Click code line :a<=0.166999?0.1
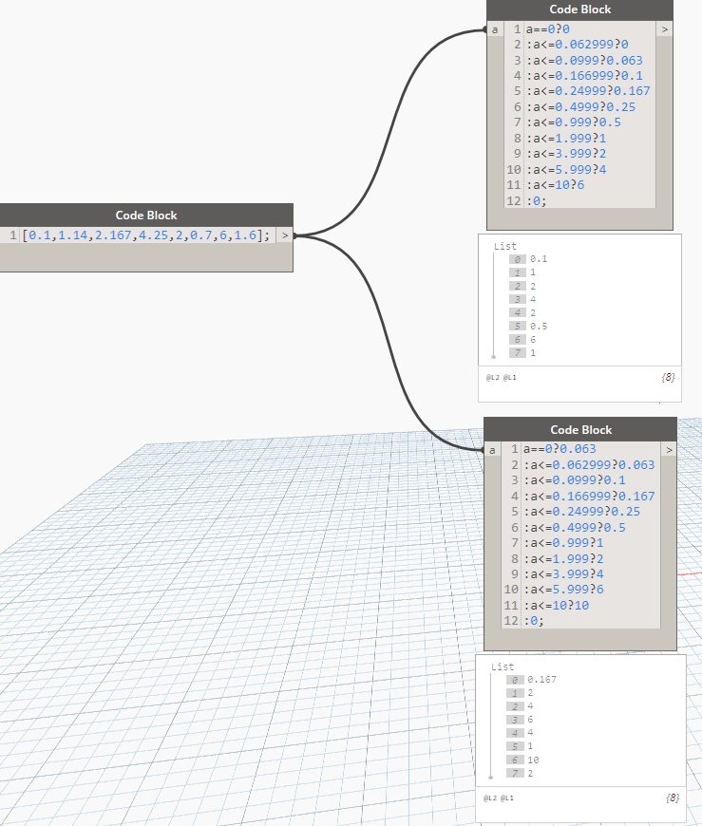This screenshot has width=702, height=826. pyautogui.click(x=584, y=76)
